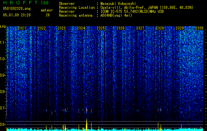
Task: Select the file name 0501092320.png
Action: (x=17, y=9)
